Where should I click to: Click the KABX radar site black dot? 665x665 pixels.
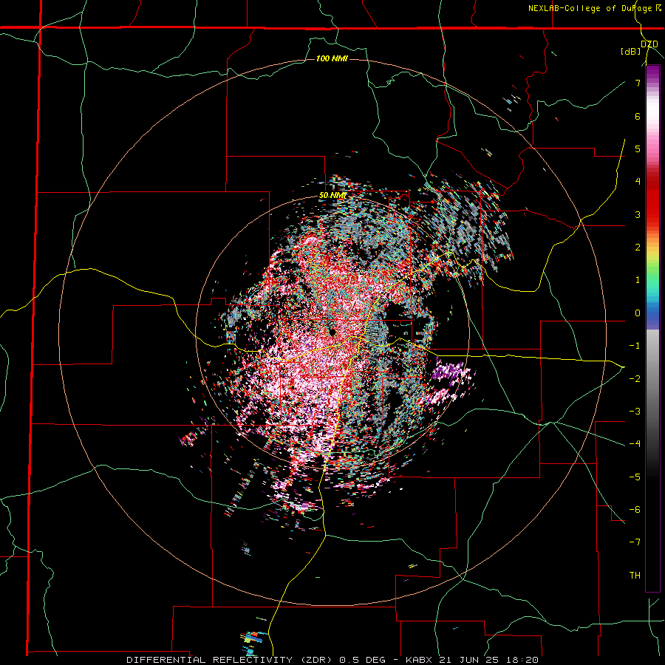coord(332,332)
